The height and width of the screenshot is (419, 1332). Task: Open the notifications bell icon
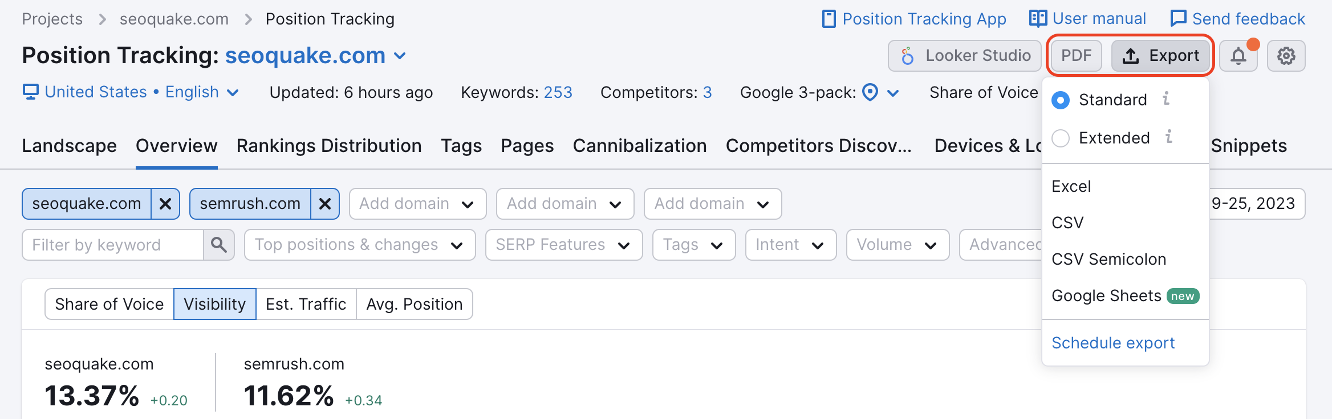point(1238,56)
